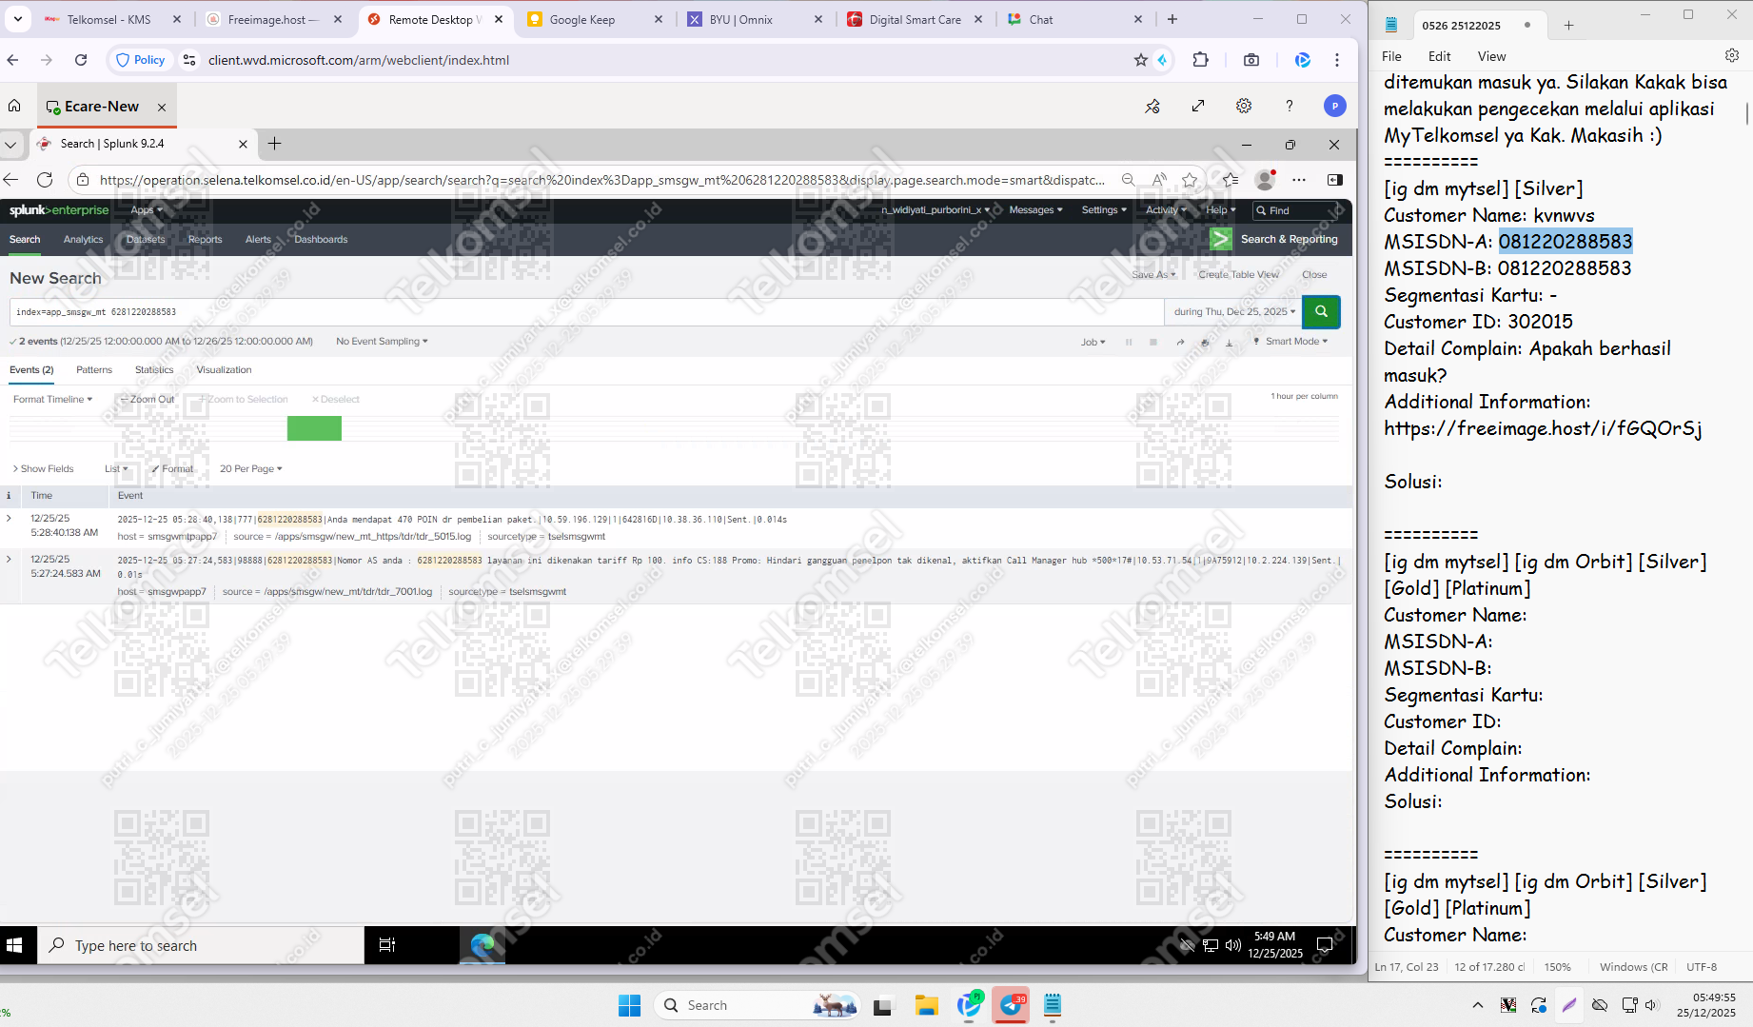
Task: Open Chrome extensions puzzle icon
Action: pos(1201,60)
